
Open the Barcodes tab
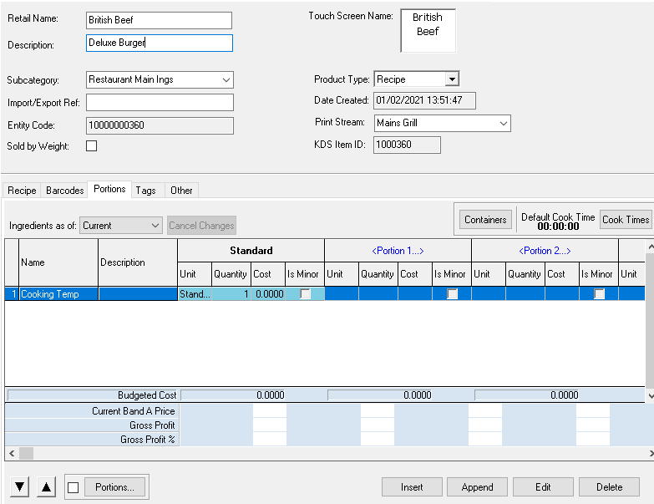point(64,191)
